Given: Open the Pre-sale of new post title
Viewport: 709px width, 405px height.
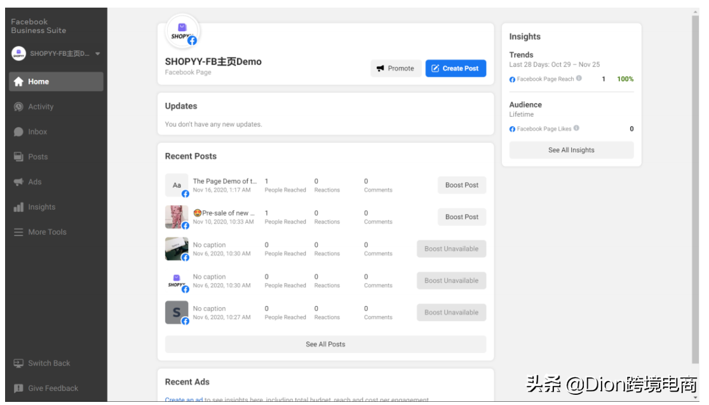Looking at the screenshot, I should tap(224, 213).
